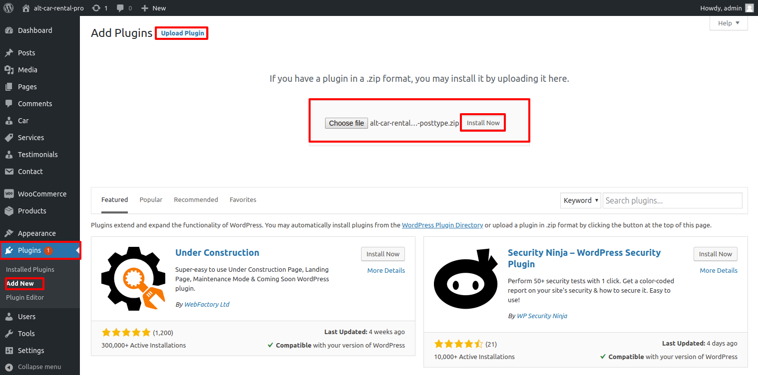Install the Security Ninja plugin
Viewport: 758px width, 375px height.
(715, 254)
